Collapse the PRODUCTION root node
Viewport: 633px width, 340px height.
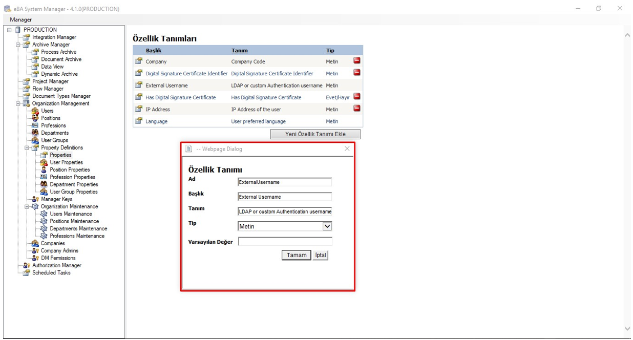pos(9,30)
